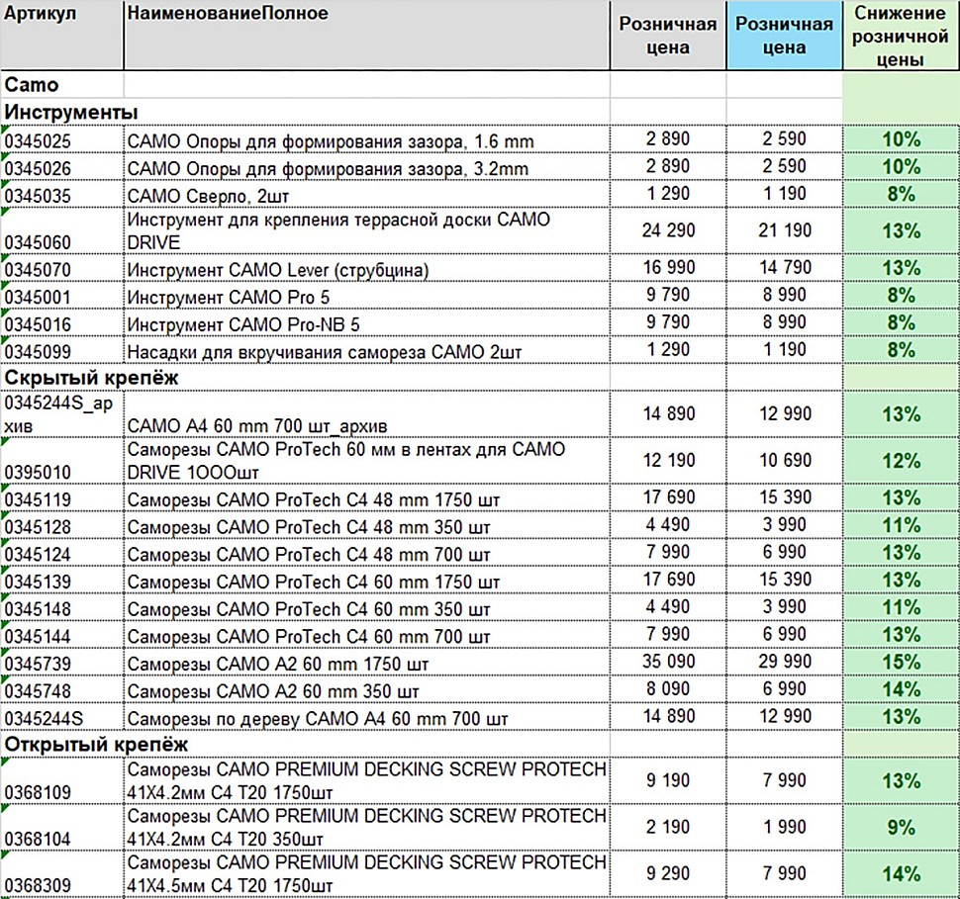Select the 'CAMO Сверло, 2шт' name cell

point(367,195)
